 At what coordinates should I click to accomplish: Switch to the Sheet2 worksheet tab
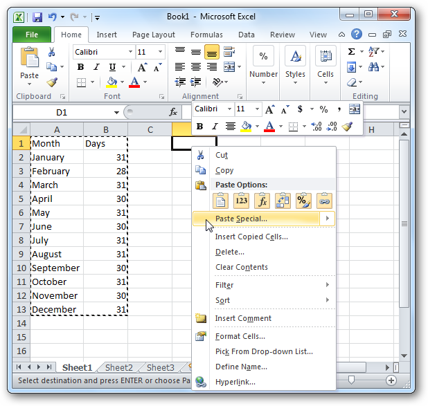pos(118,367)
